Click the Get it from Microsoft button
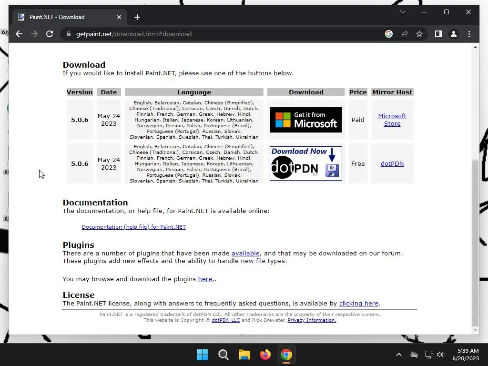The image size is (488, 366). pos(305,120)
